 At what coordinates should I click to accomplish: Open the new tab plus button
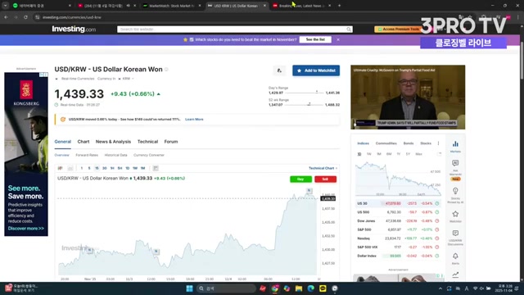pos(339,6)
